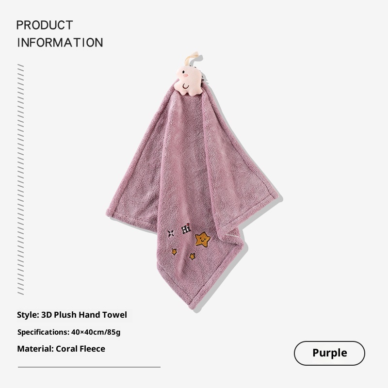Click the Style: 3D Plush Hand Towel line
The width and height of the screenshot is (388, 388).
tap(72, 315)
